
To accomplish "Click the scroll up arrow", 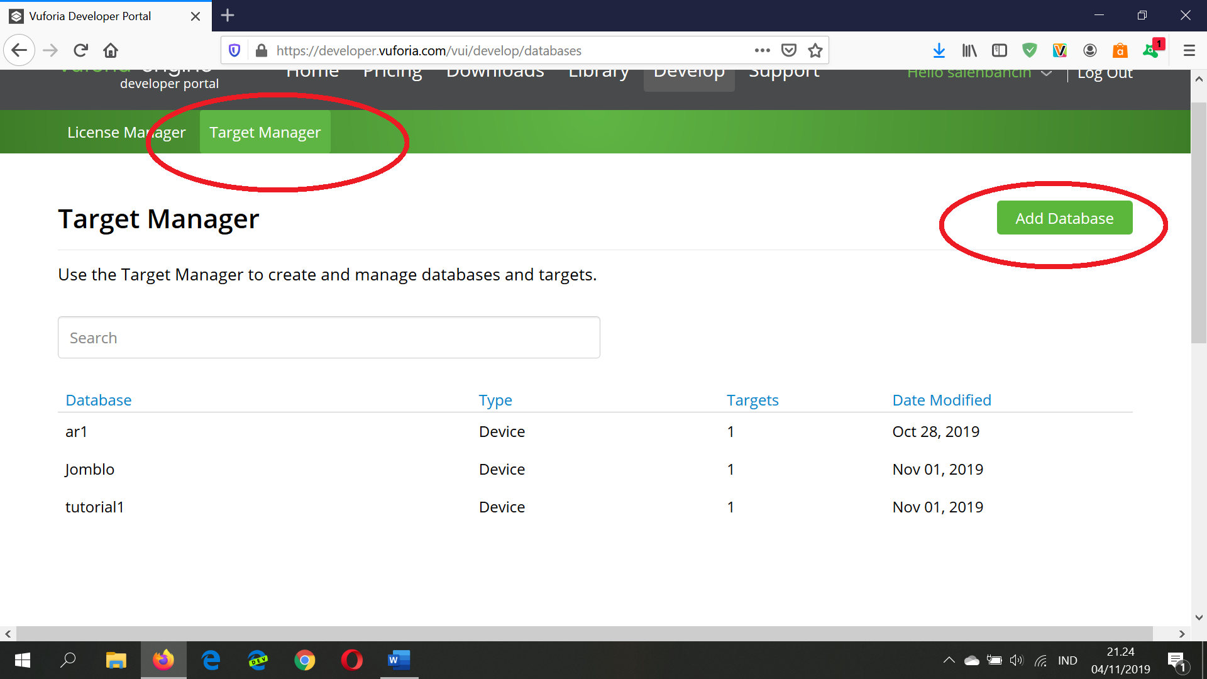I will pos(1198,79).
